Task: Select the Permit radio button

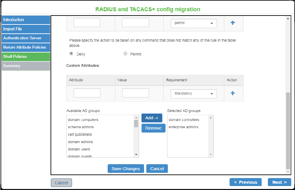Action: point(125,54)
